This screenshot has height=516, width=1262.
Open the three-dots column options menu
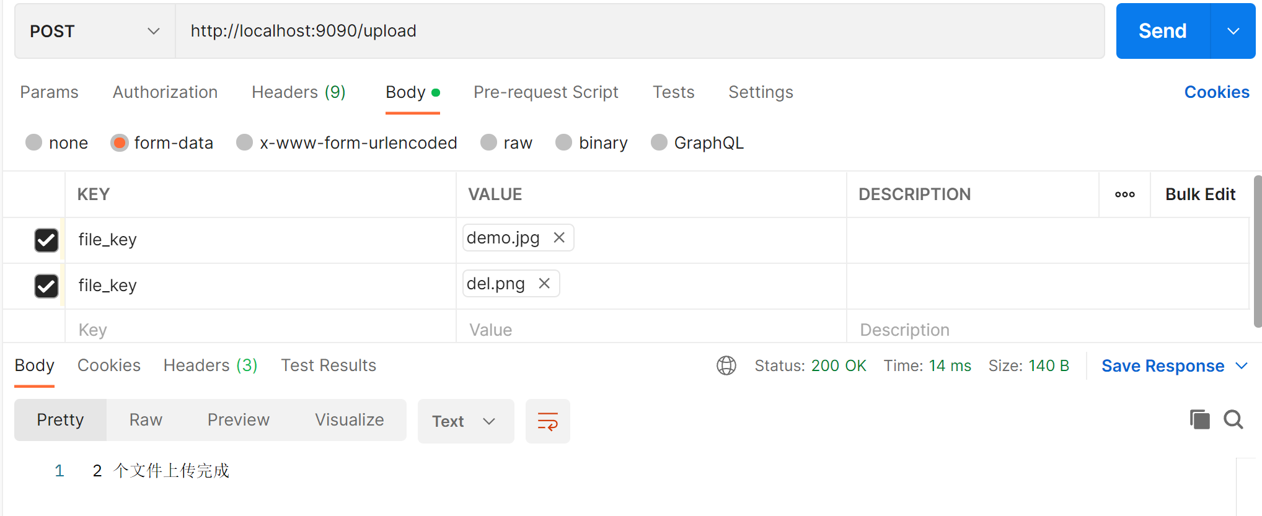[1124, 195]
